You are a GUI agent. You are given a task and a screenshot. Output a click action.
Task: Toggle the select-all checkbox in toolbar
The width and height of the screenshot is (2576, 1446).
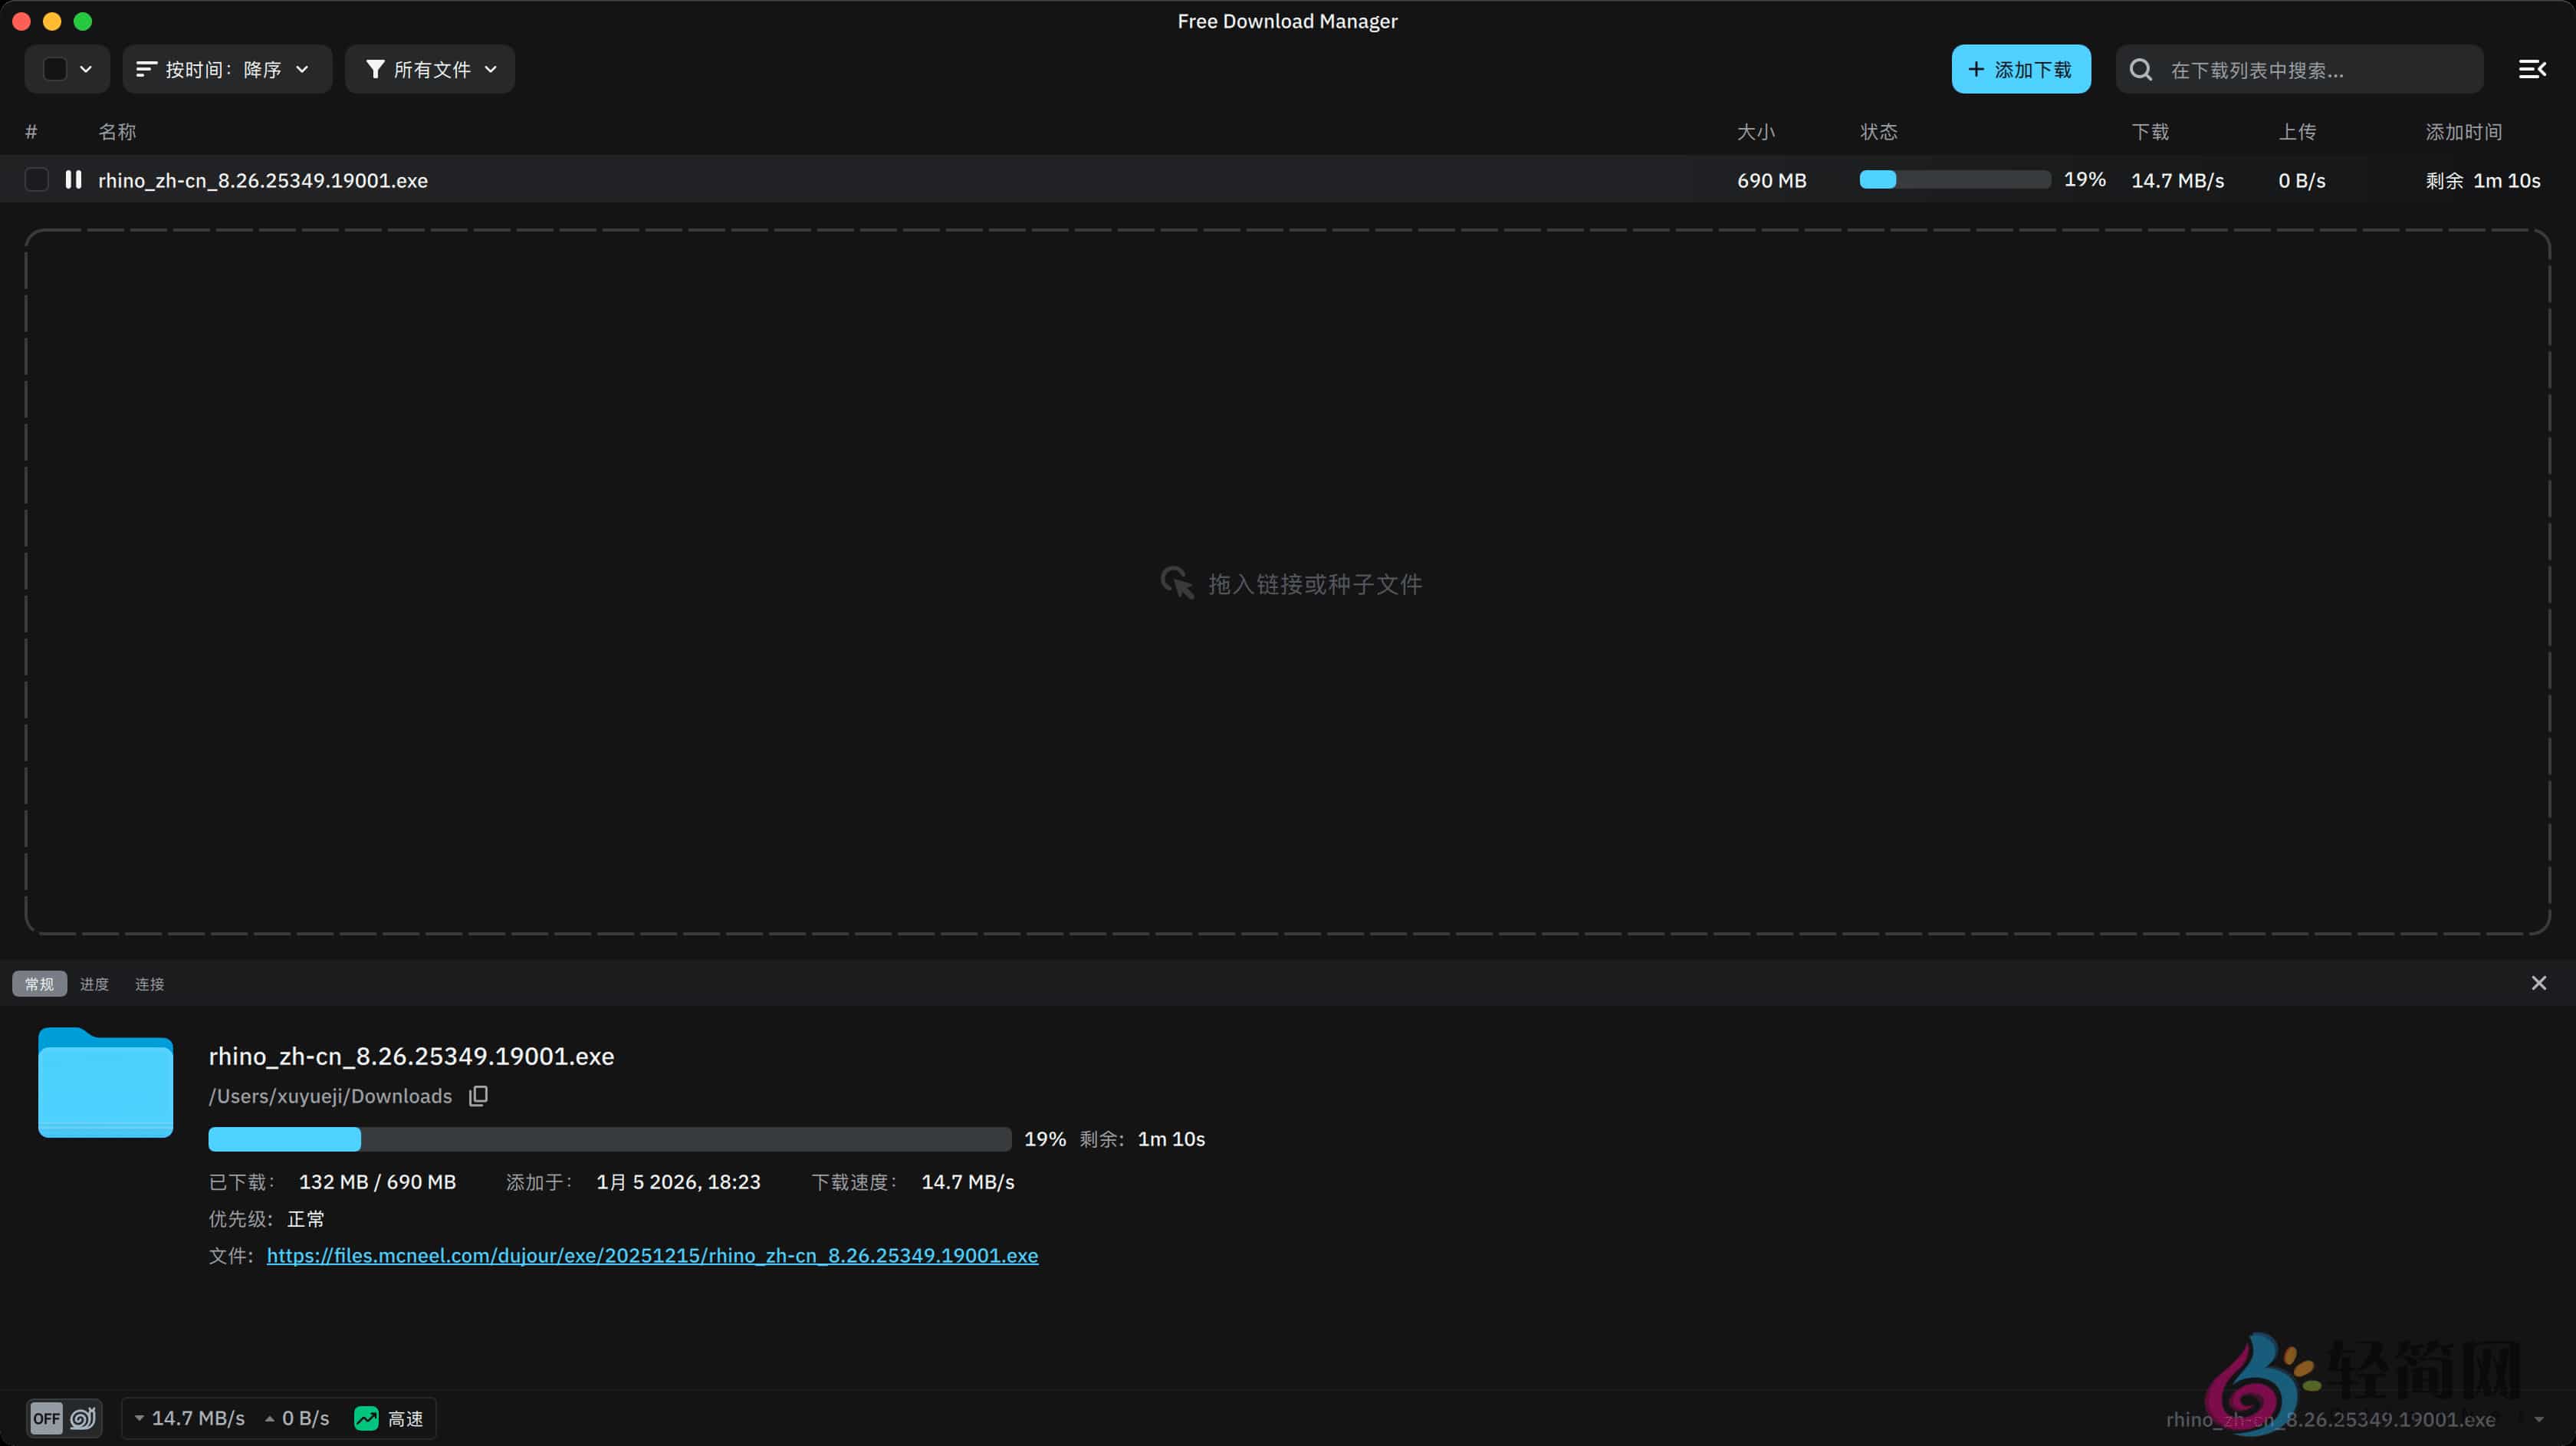55,68
